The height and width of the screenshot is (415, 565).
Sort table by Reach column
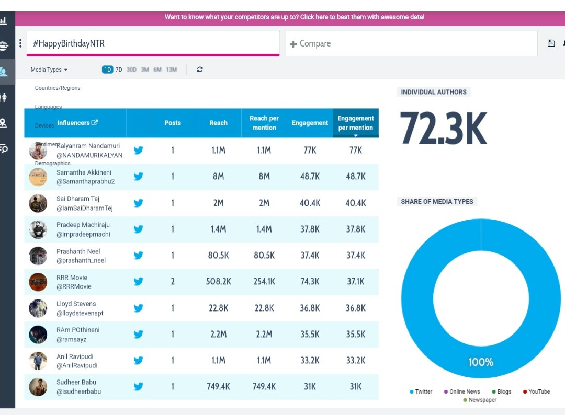tap(218, 123)
